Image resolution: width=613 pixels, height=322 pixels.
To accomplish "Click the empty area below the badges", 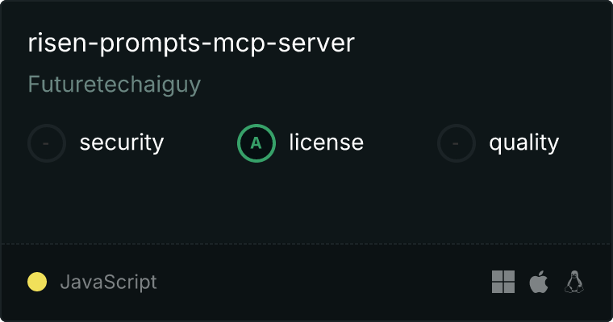I will (x=306, y=203).
